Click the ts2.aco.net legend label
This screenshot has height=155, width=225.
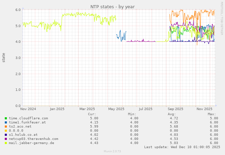tap(20, 127)
